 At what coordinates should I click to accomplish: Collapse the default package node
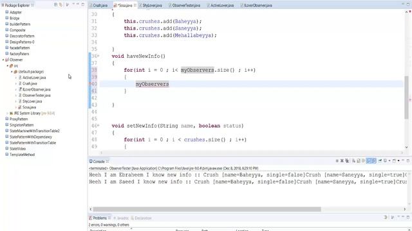[12, 72]
